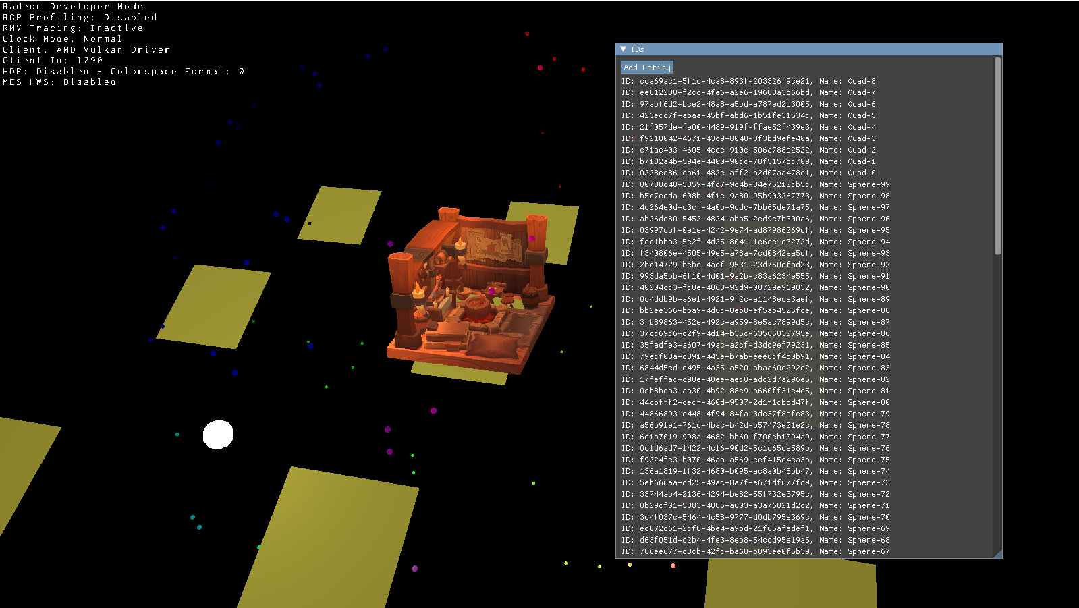Select the row named Sphere-81
The width and height of the screenshot is (1079, 608).
pos(756,391)
